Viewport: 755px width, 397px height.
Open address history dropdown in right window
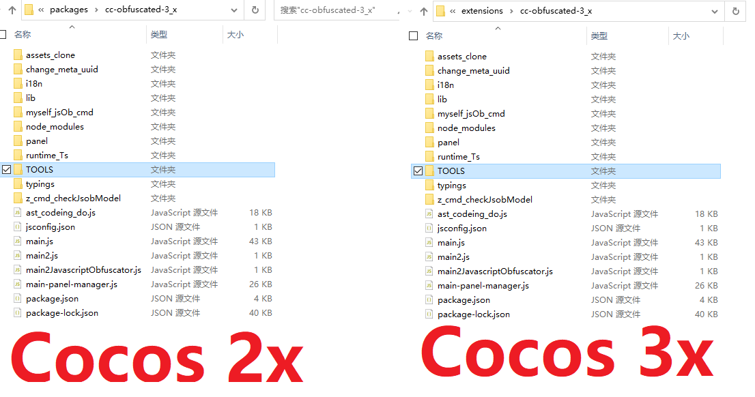pyautogui.click(x=715, y=12)
